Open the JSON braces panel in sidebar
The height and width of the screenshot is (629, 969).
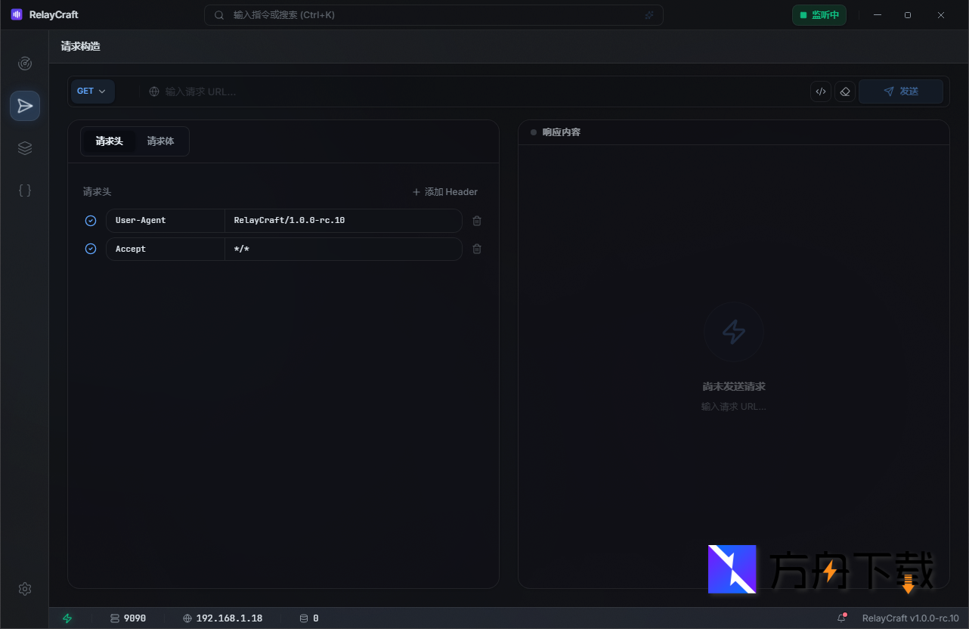[24, 191]
